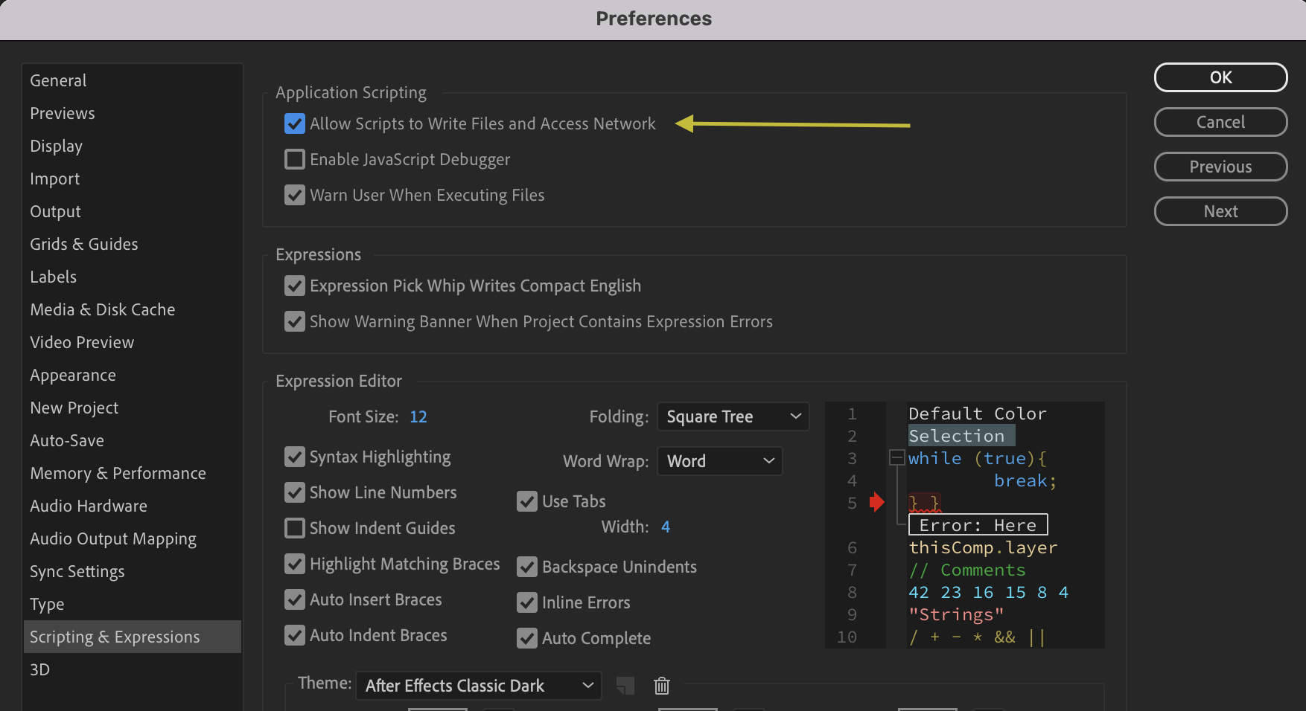Select the Appearance preferences category
The image size is (1306, 711).
73,375
